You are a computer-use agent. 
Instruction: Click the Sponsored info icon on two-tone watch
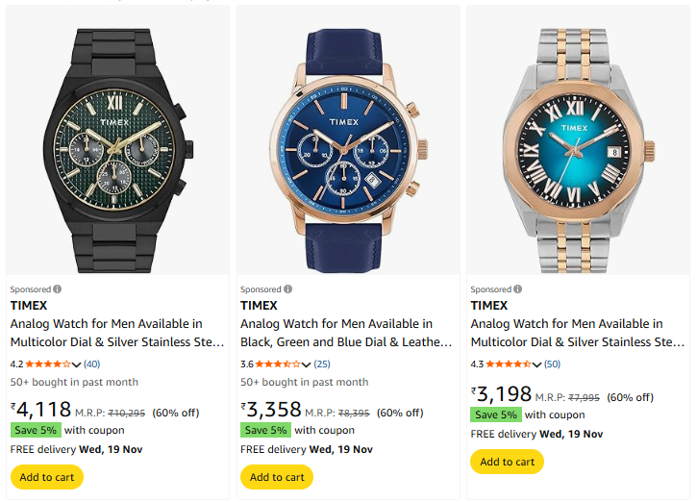pyautogui.click(x=517, y=289)
